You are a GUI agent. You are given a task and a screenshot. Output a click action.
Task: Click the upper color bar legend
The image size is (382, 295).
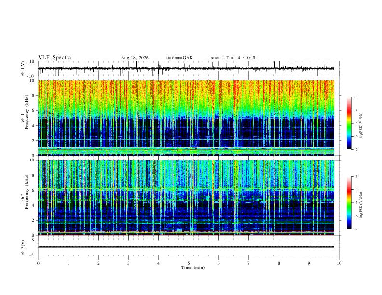349,123
